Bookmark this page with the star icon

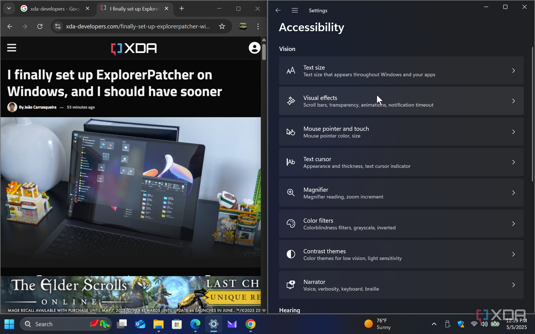pos(222,26)
